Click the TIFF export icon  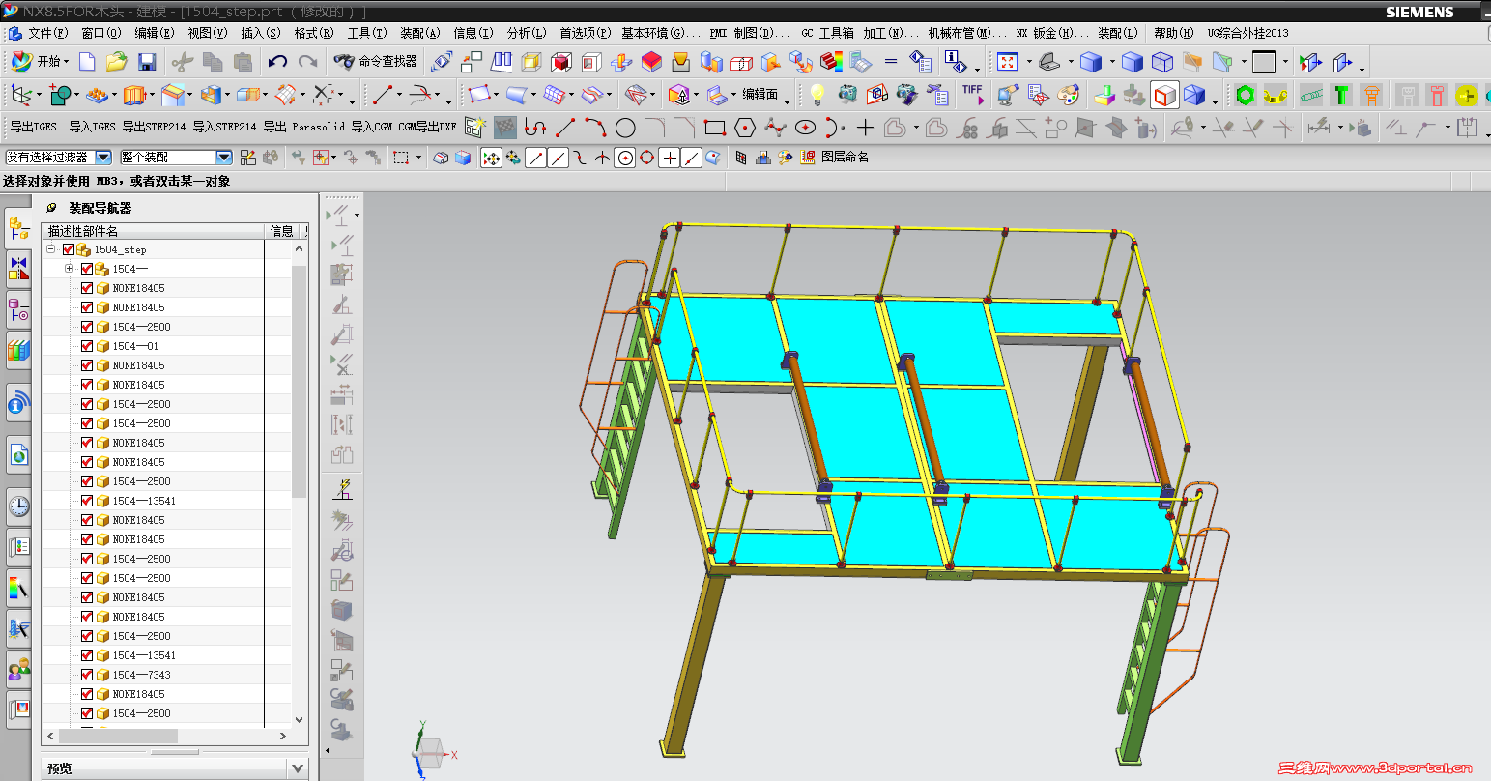click(x=972, y=94)
